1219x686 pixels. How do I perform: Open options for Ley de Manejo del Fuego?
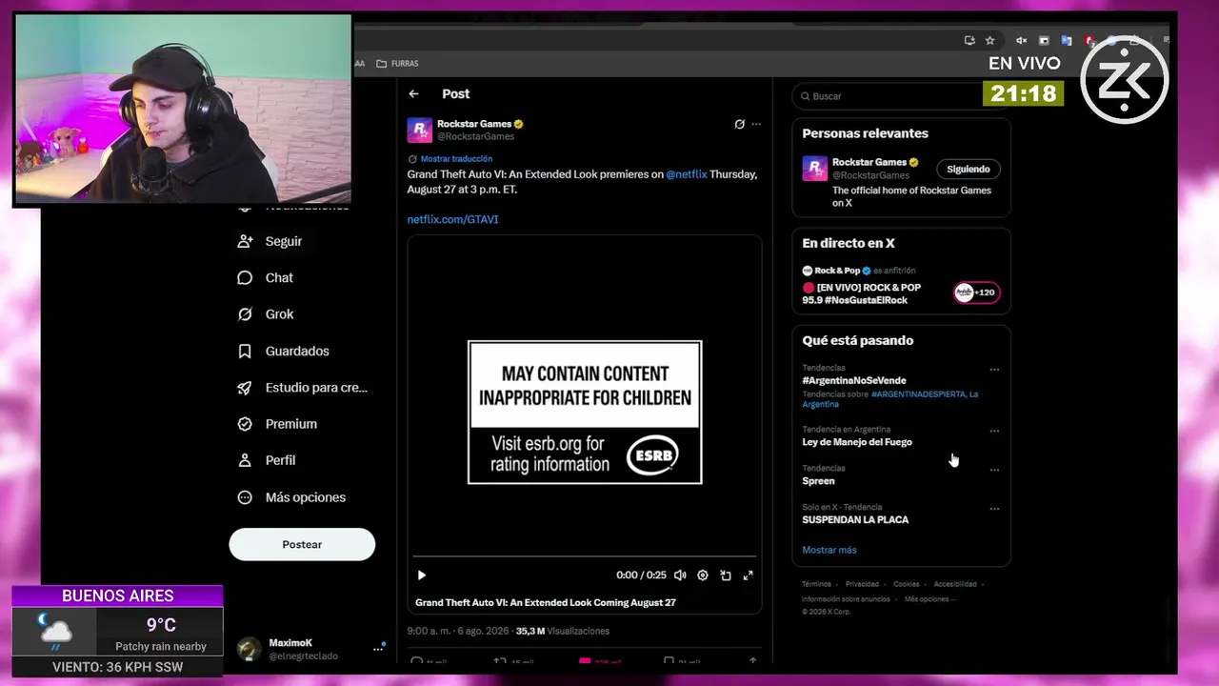click(994, 431)
